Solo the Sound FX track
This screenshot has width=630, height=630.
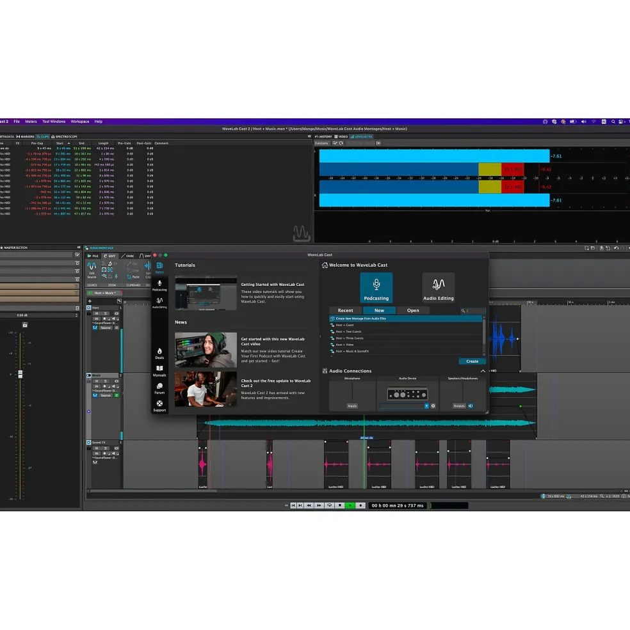pos(106,448)
